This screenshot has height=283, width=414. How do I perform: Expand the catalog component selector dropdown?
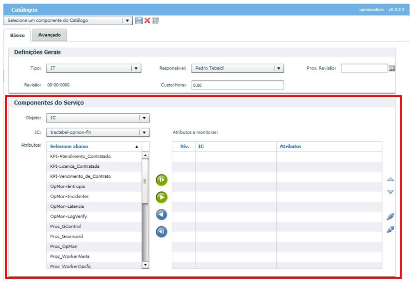127,21
